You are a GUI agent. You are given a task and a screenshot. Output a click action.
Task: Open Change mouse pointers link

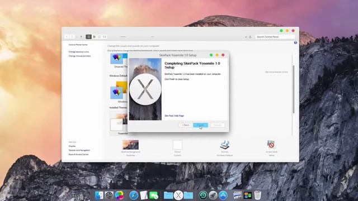coord(79,56)
